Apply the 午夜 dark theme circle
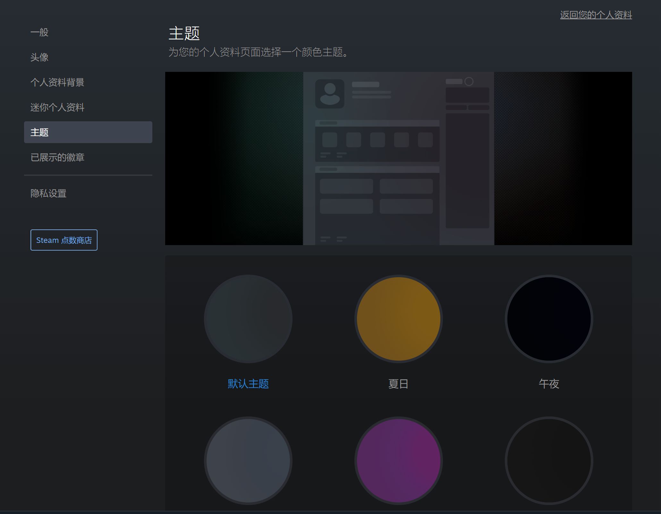The width and height of the screenshot is (661, 514). tap(549, 318)
